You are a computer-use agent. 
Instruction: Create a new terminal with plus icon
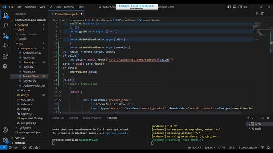(x=248, y=118)
